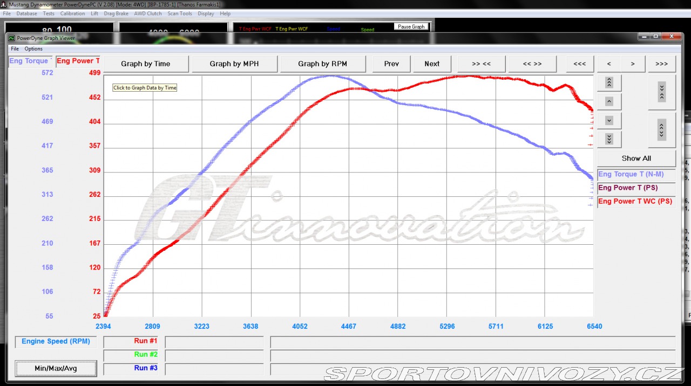Open Scan Tools menu in main window
Screen dimensions: 691x386
pyautogui.click(x=180, y=13)
